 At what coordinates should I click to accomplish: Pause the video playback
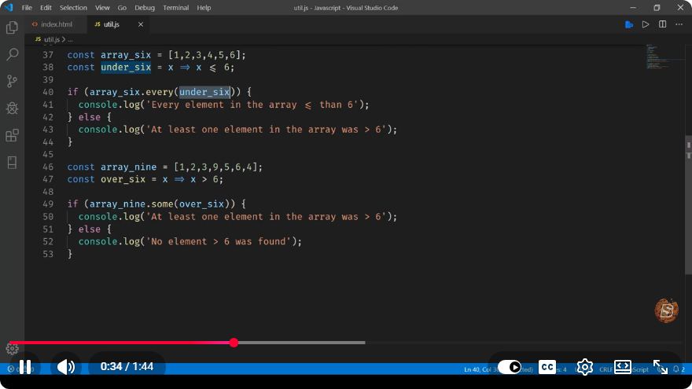pyautogui.click(x=25, y=367)
